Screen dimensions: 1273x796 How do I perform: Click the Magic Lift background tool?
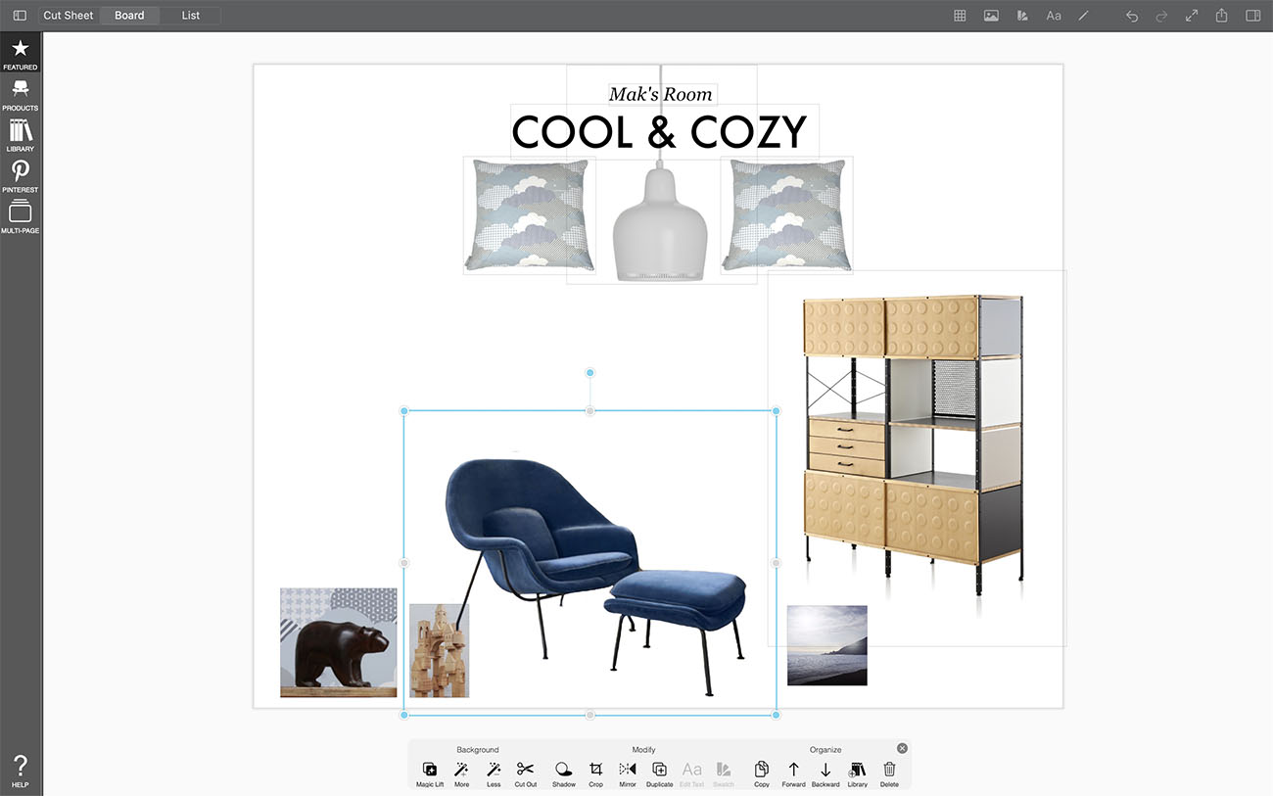coord(429,771)
